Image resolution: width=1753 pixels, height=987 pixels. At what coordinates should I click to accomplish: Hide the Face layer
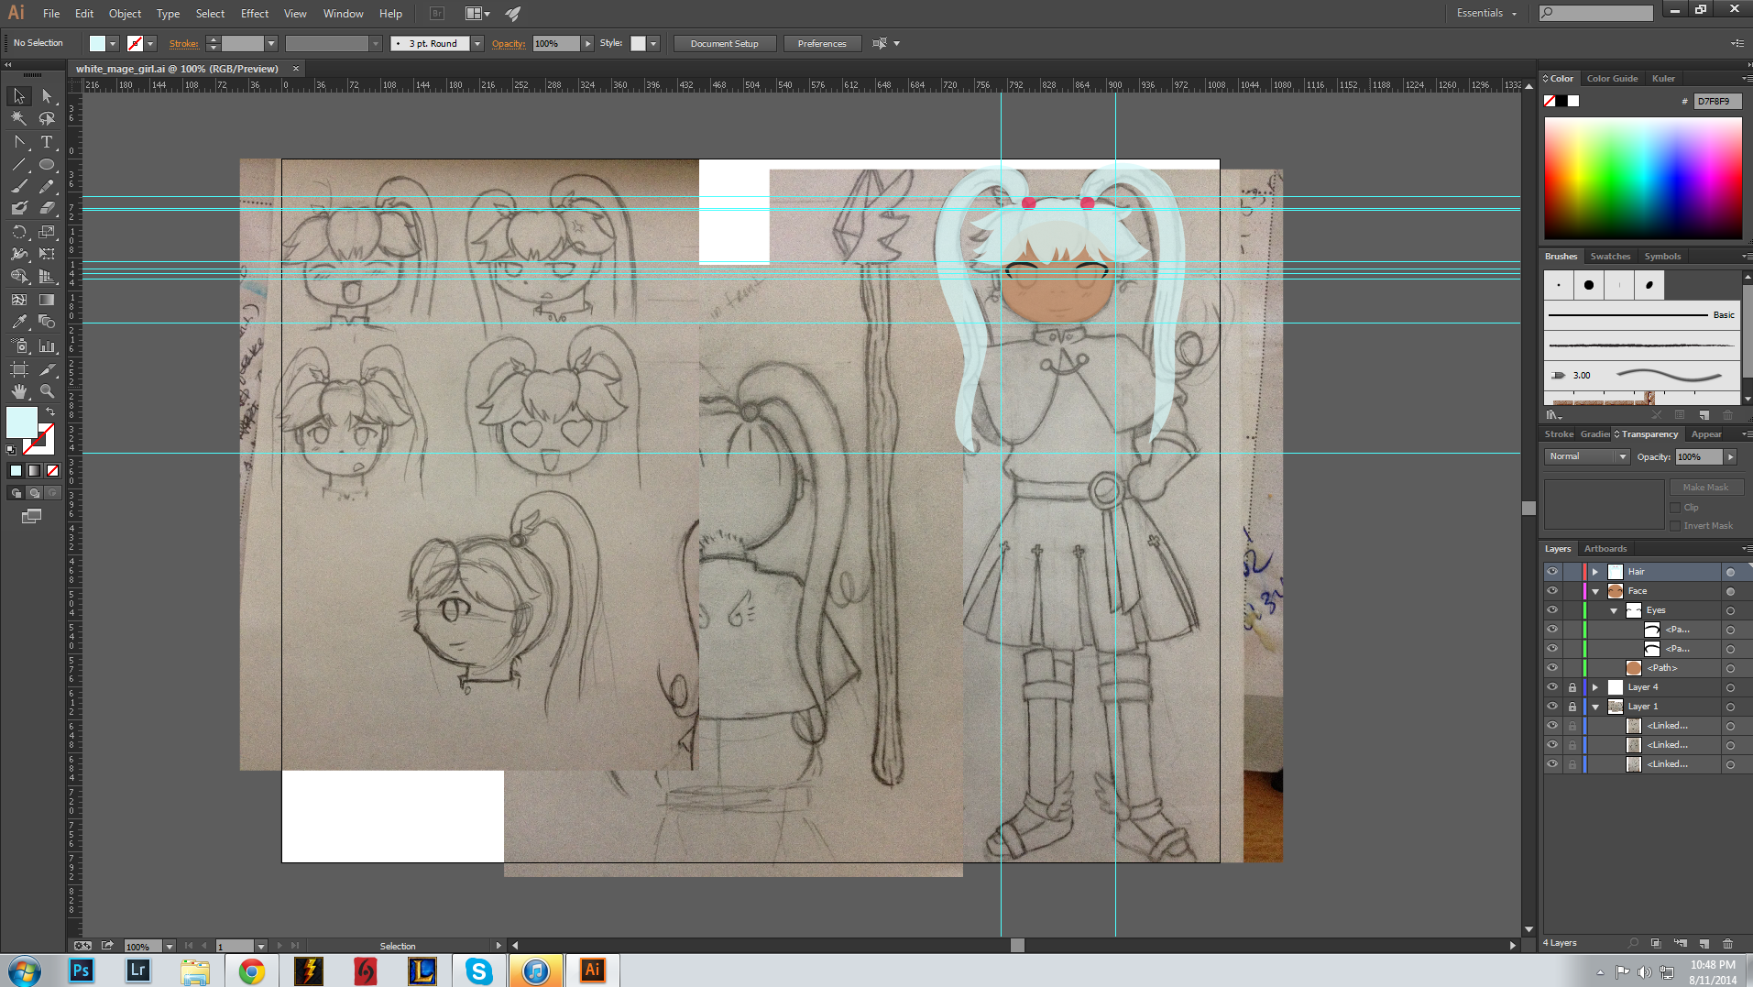coord(1552,590)
